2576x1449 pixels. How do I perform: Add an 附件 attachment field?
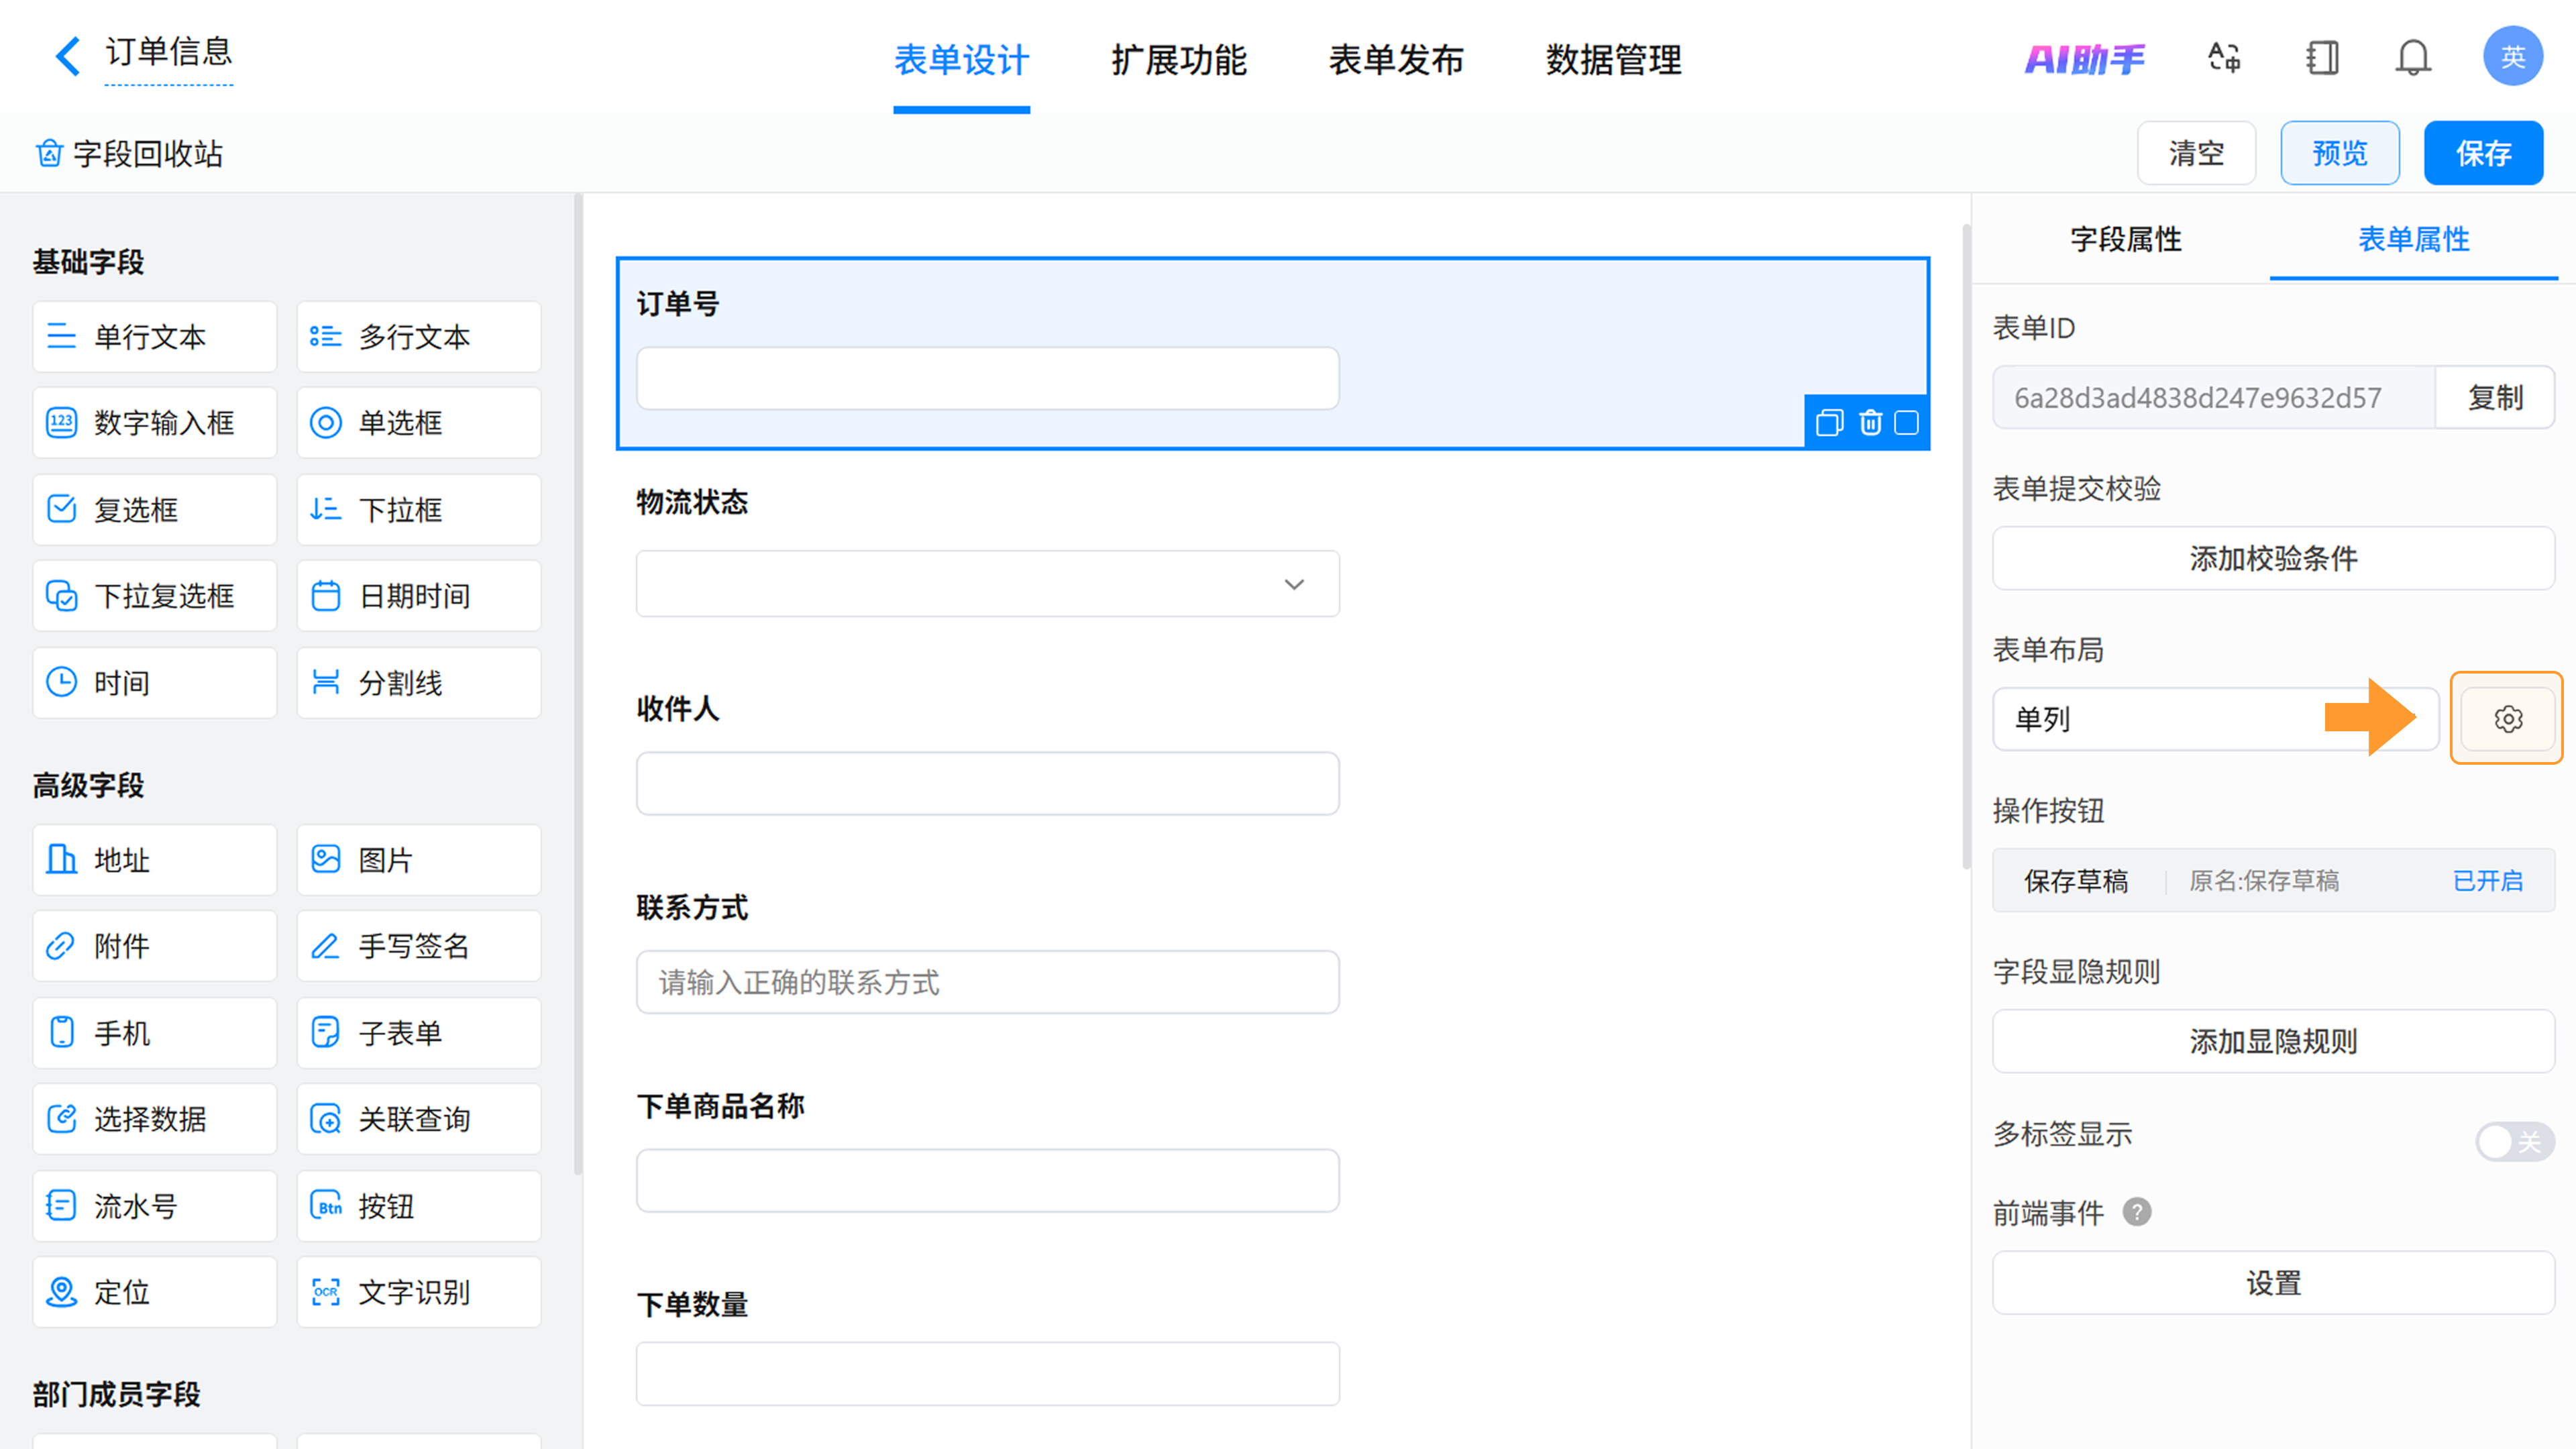pos(154,946)
